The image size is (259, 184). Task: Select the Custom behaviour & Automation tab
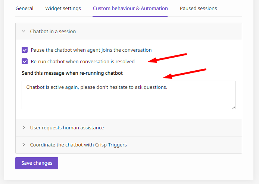130,9
